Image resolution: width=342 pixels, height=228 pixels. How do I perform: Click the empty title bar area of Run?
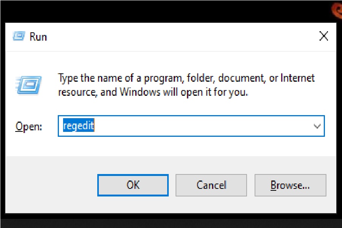pos(171,36)
